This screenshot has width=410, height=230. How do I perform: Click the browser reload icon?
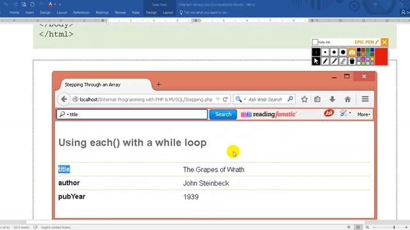(225, 100)
